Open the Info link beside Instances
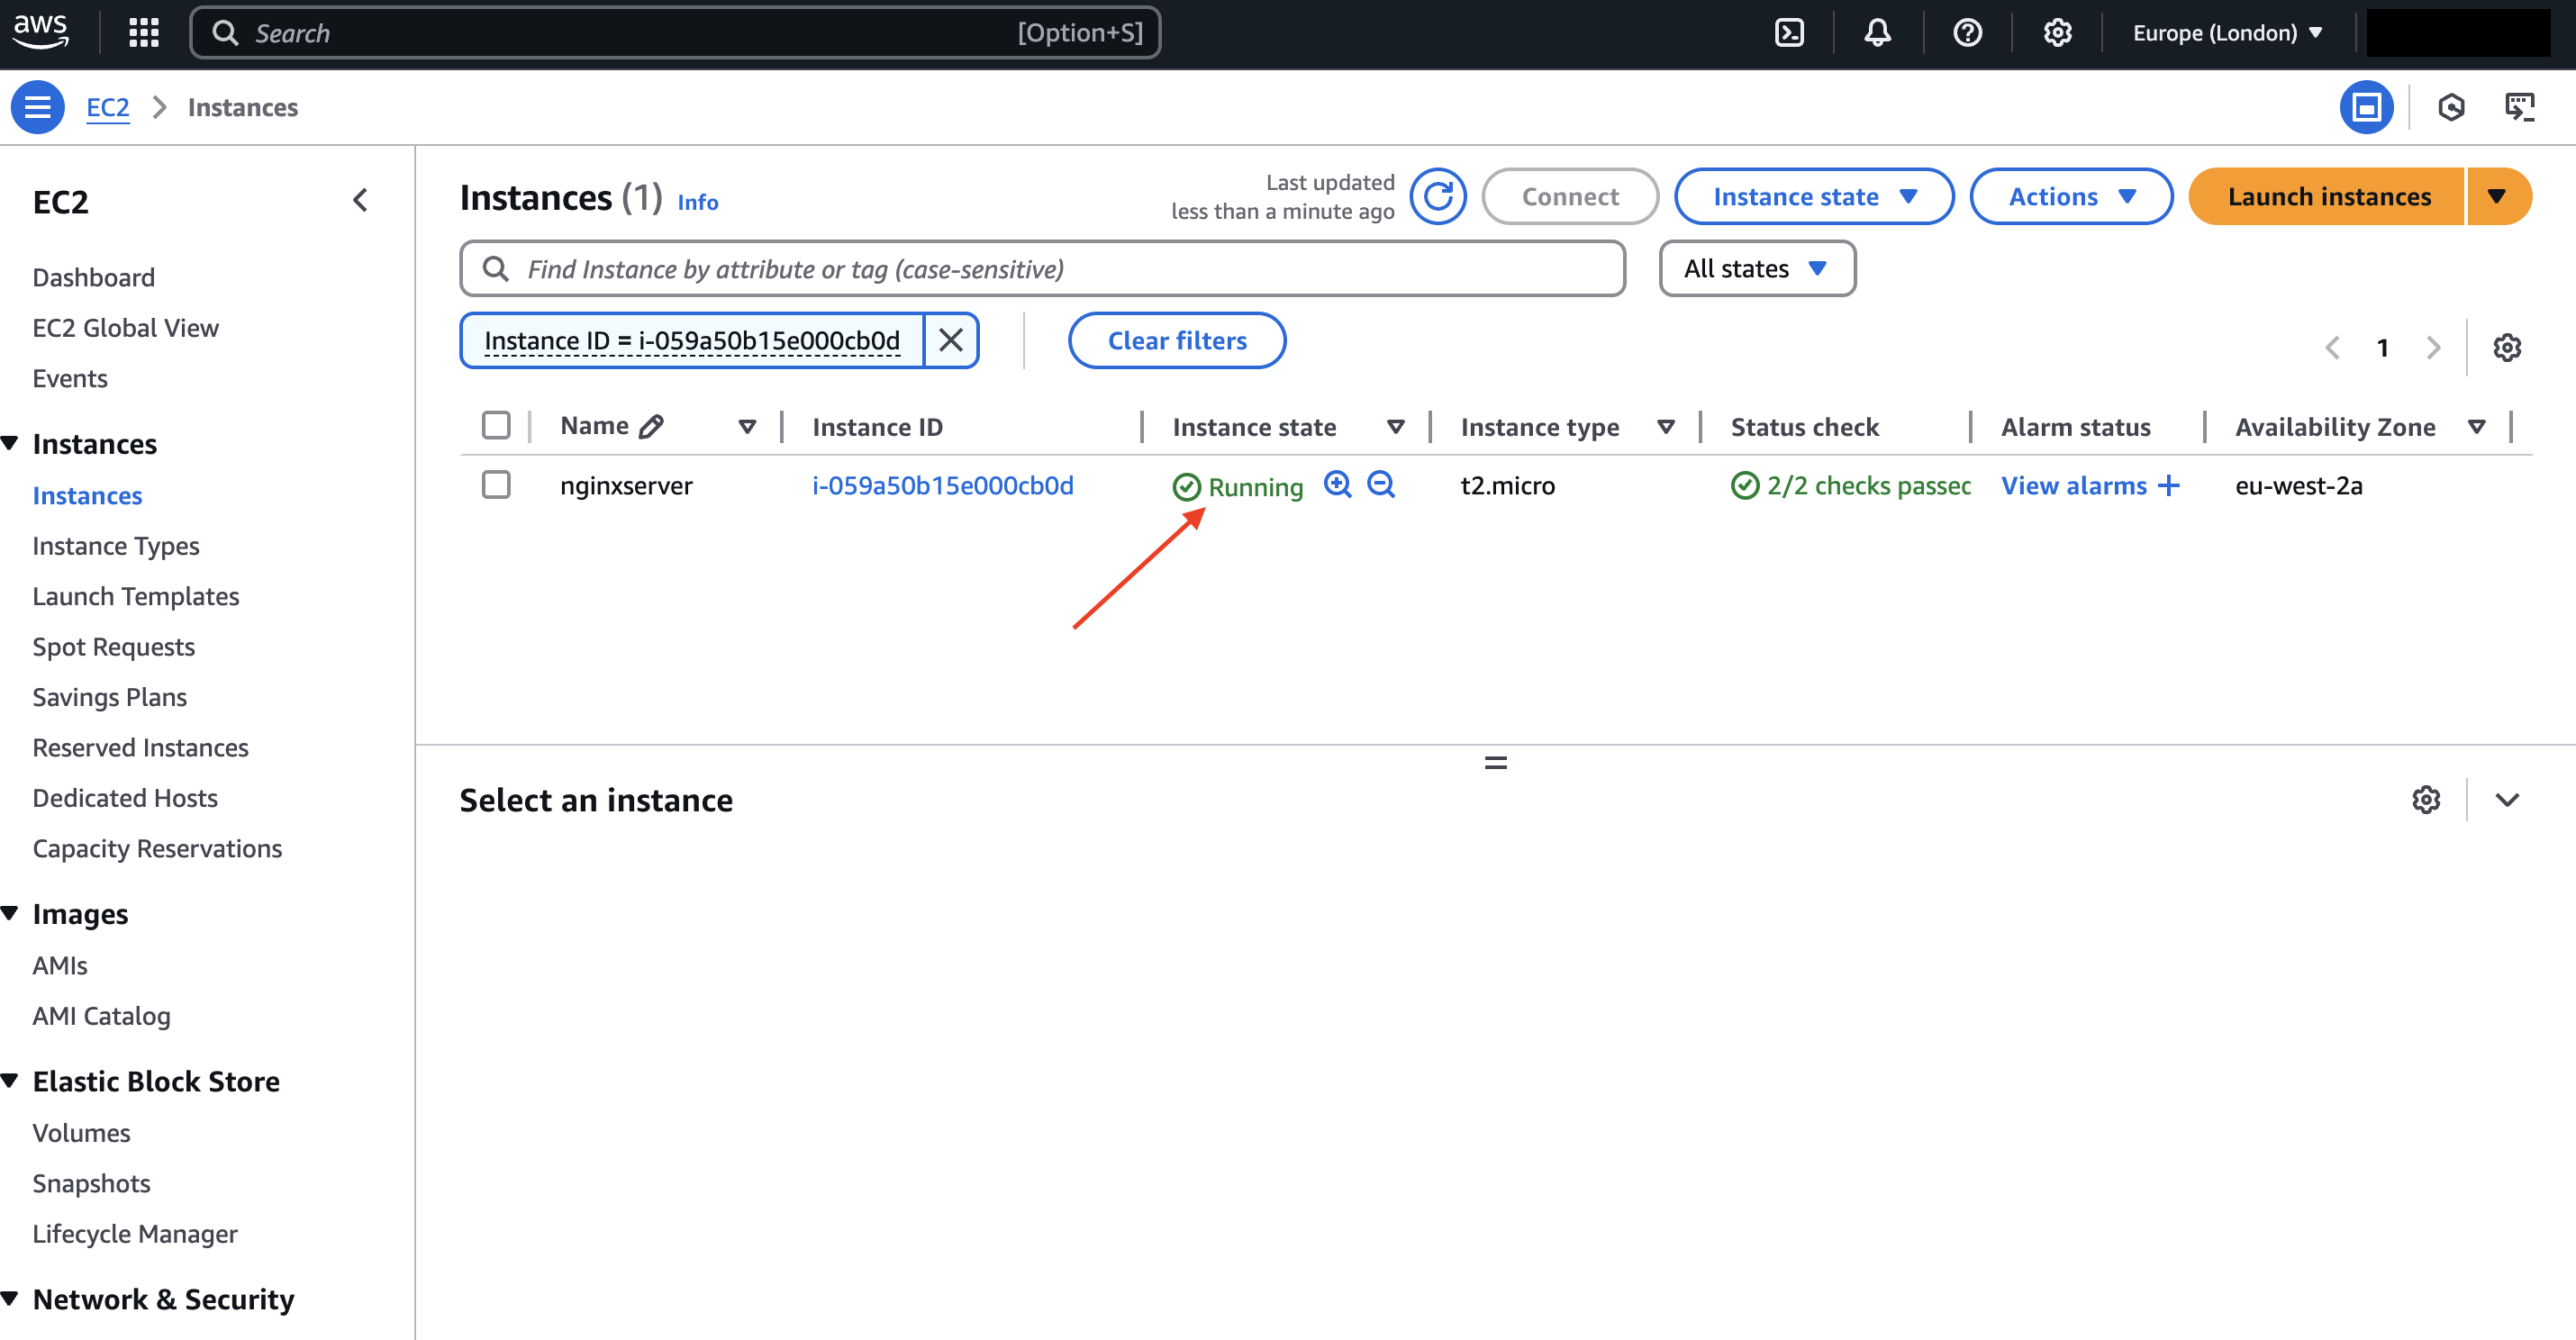Image resolution: width=2576 pixels, height=1340 pixels. [698, 202]
